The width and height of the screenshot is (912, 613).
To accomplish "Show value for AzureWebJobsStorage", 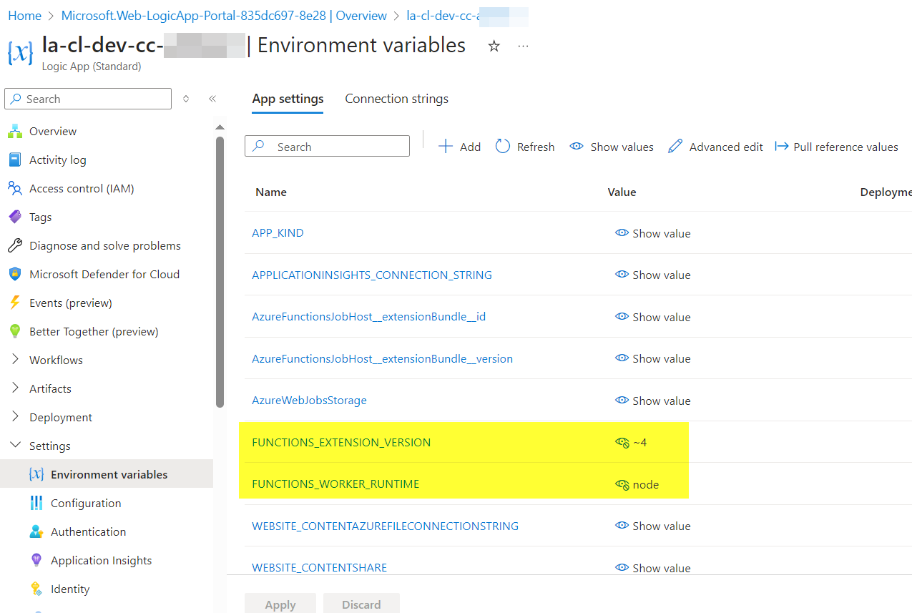I will click(653, 401).
